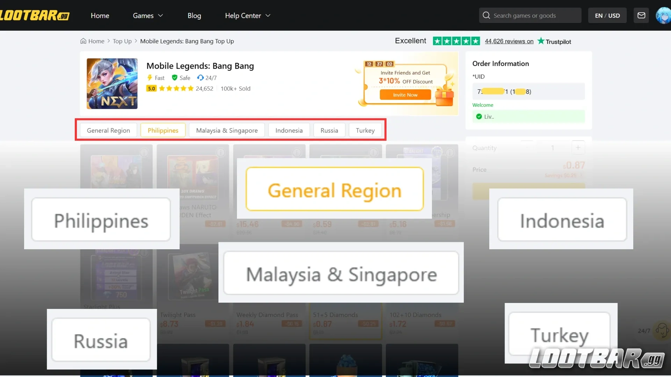Expand the Games dropdown menu

[148, 15]
